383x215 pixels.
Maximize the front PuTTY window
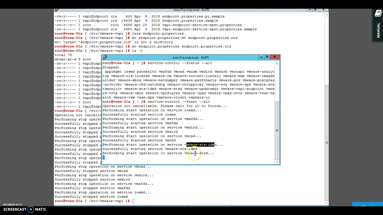(x=267, y=57)
